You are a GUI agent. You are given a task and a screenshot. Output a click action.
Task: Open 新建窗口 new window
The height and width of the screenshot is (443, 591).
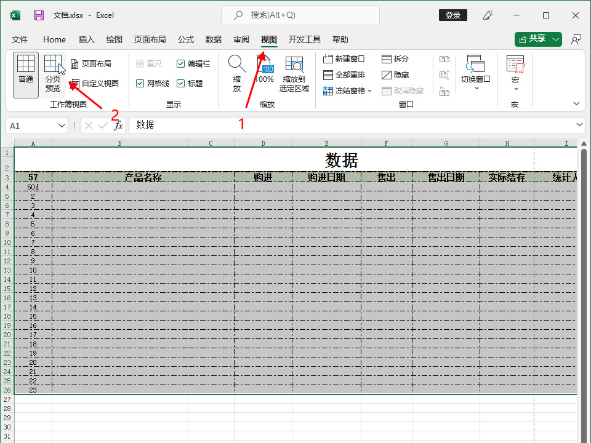click(344, 59)
